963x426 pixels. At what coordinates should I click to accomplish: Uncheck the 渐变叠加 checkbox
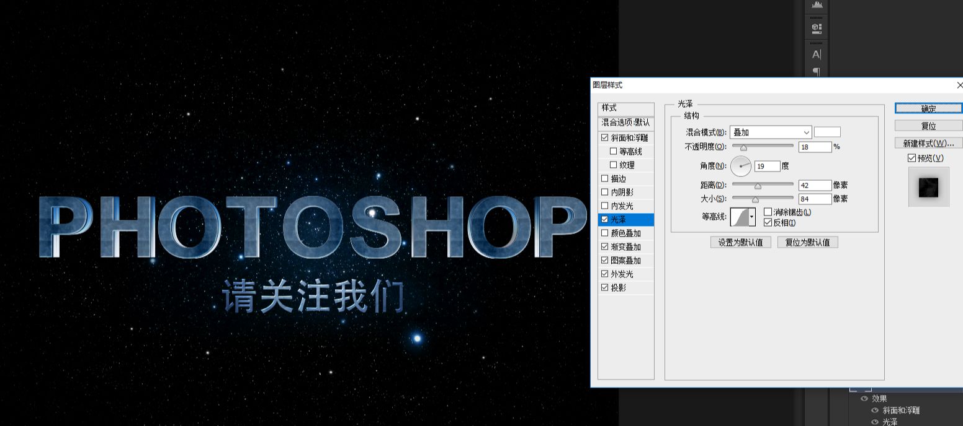click(x=605, y=247)
